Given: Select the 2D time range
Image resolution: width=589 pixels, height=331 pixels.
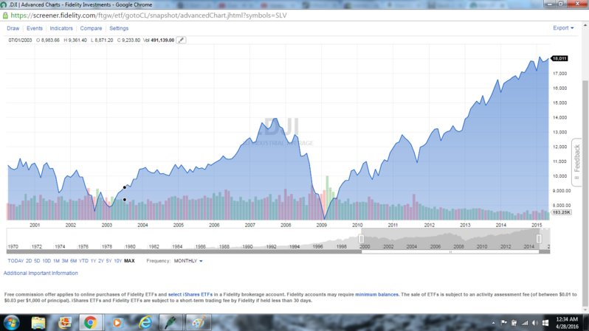Looking at the screenshot, I should pyautogui.click(x=29, y=261).
